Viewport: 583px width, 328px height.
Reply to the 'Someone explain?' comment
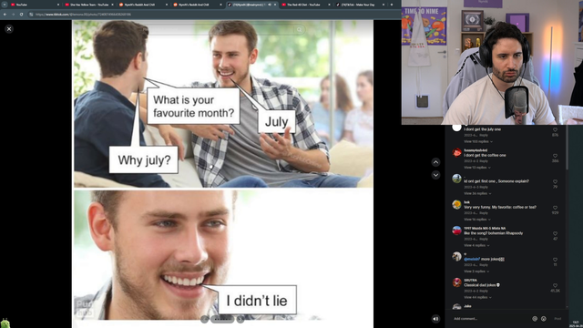pos(484,187)
